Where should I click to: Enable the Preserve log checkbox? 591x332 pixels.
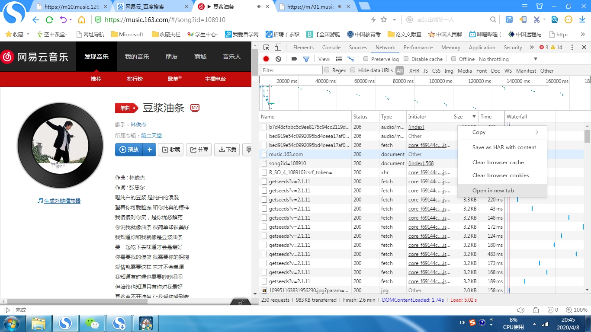tap(366, 59)
